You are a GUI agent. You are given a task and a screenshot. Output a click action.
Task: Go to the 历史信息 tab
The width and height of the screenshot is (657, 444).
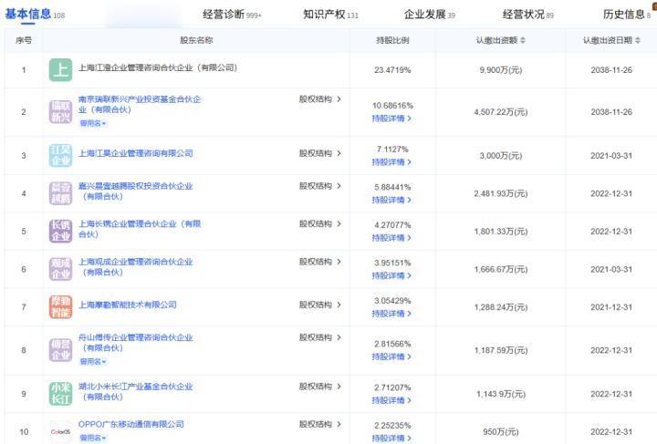click(628, 15)
